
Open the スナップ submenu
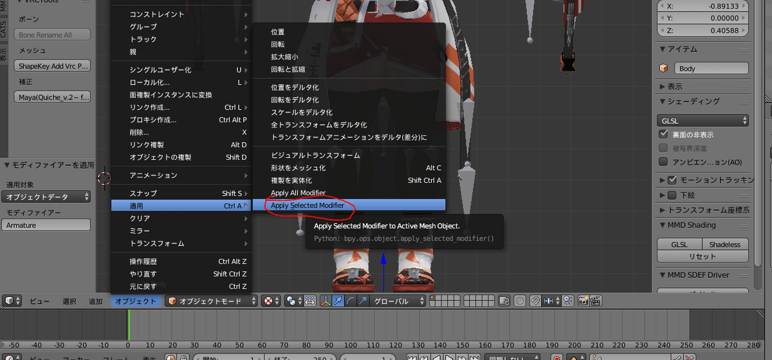(x=181, y=193)
